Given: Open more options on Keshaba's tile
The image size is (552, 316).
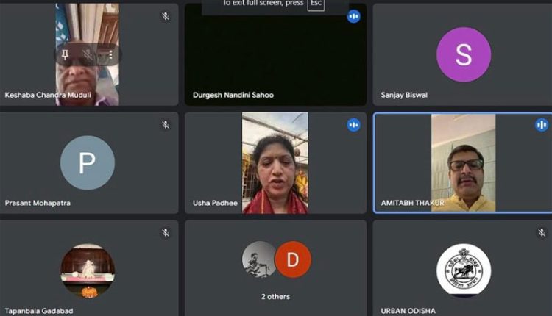Looking at the screenshot, I should point(110,54).
